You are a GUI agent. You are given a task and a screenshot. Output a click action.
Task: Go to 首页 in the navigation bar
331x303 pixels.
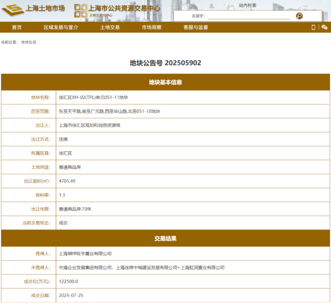[x=17, y=27]
